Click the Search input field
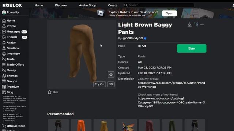Viewport: 234px width, 131px height. [159, 5]
